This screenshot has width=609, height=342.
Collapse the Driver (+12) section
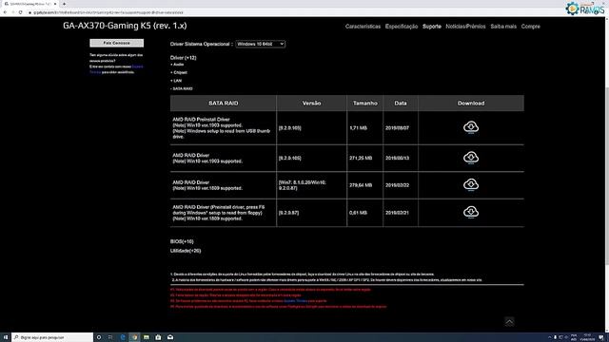(x=184, y=58)
